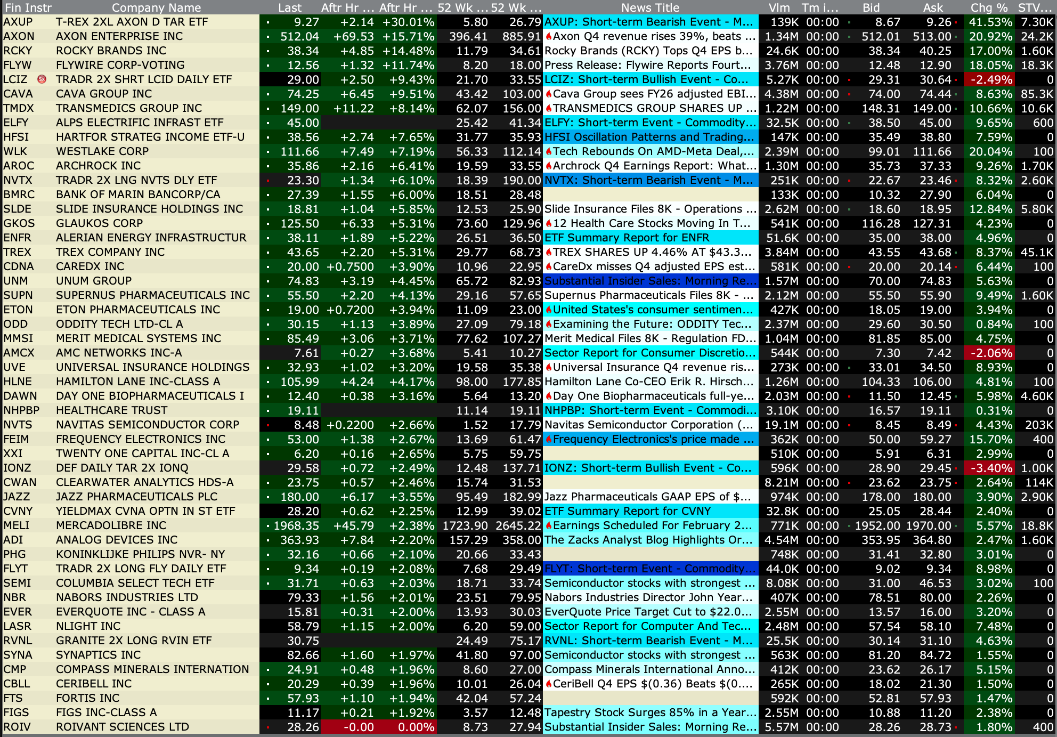1057x737 pixels.
Task: Select the Vlm column header
Action: pos(779,7)
